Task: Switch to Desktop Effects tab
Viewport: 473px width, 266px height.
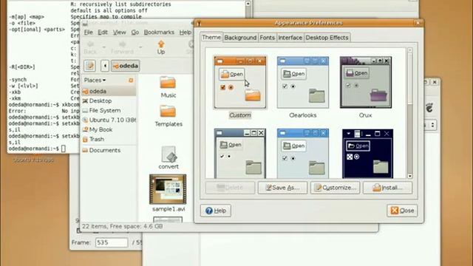Action: click(327, 38)
